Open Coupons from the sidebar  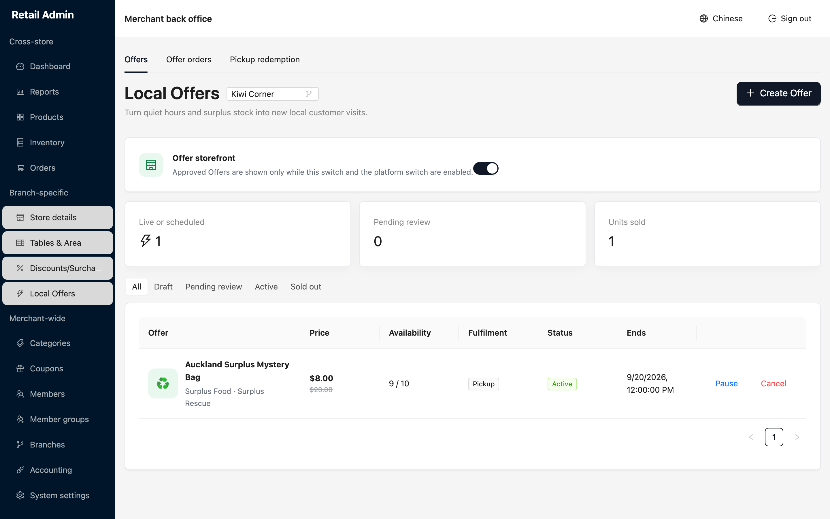pyautogui.click(x=58, y=368)
